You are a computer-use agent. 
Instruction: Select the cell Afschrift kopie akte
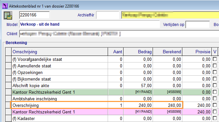[x=60, y=85]
